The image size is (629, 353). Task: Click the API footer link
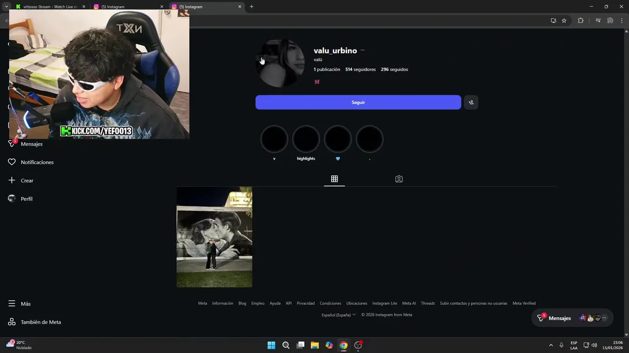coord(289,303)
